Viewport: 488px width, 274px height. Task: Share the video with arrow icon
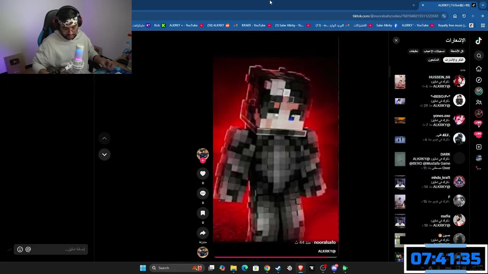click(203, 233)
